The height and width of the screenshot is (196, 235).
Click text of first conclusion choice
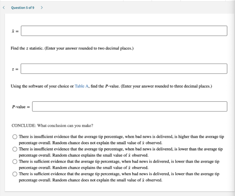tap(121, 140)
